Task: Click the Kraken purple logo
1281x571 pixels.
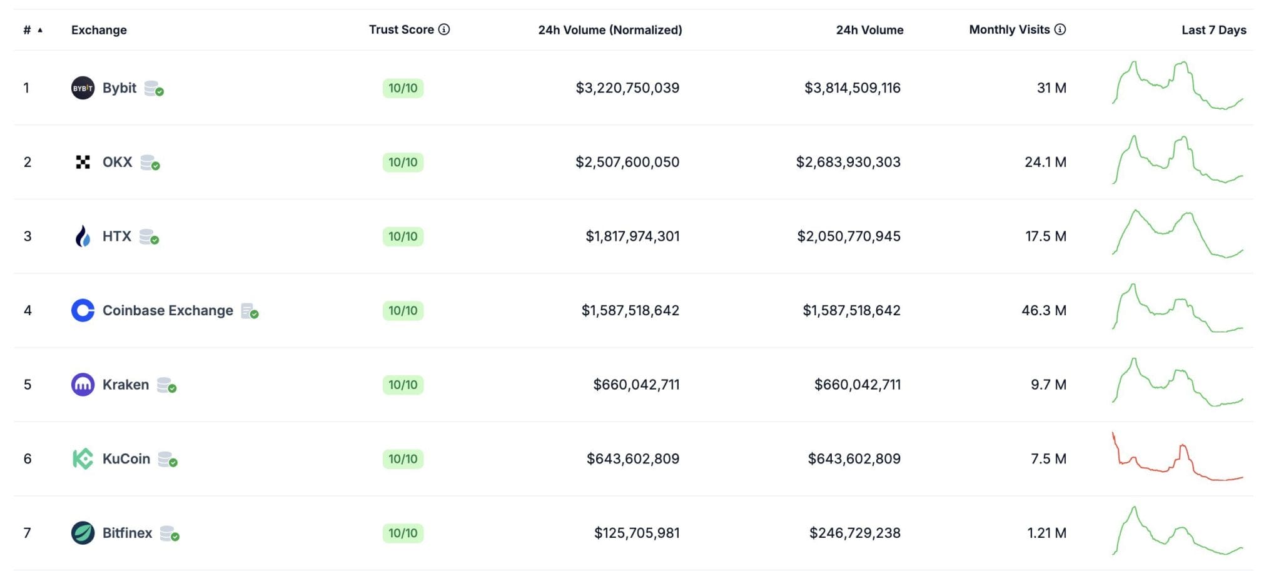Action: pos(83,385)
